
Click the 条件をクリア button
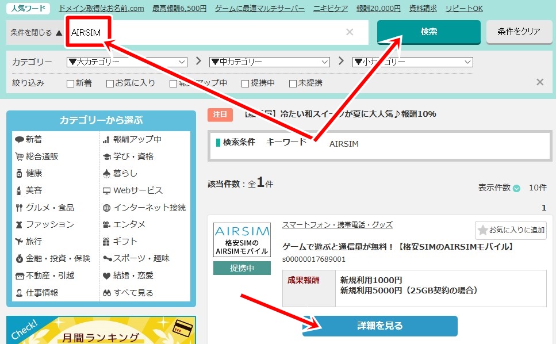(519, 32)
